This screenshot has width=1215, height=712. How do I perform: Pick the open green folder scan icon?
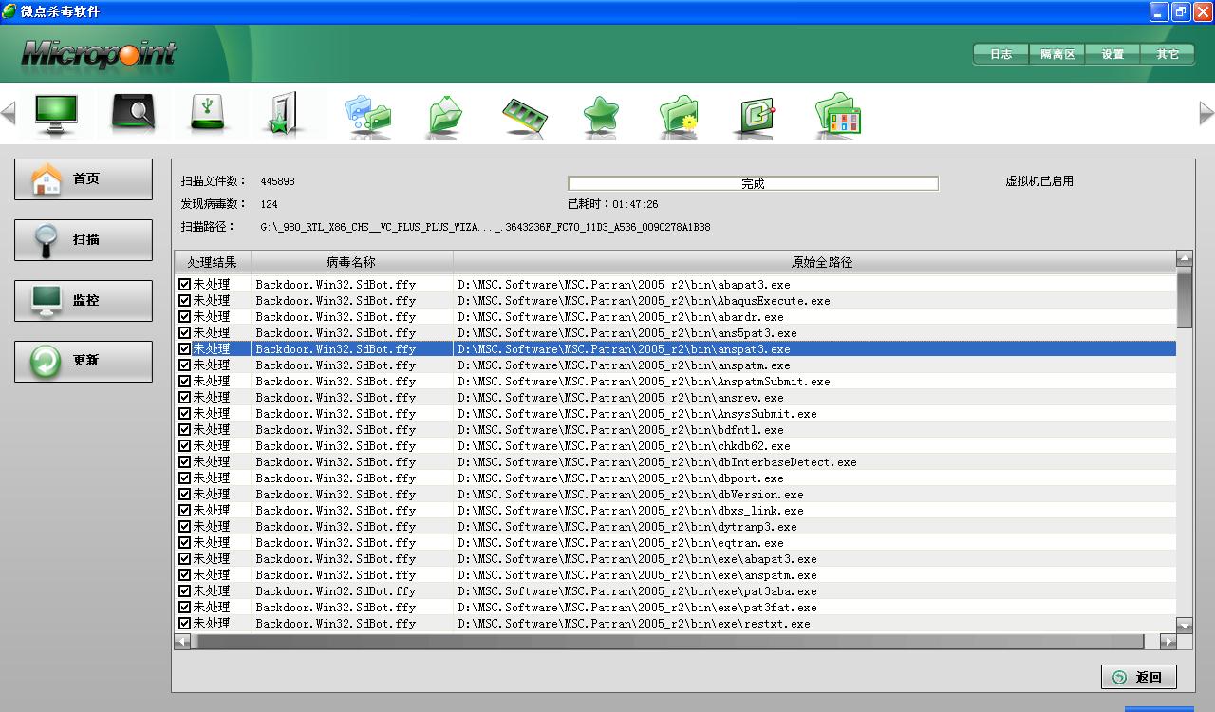point(445,115)
